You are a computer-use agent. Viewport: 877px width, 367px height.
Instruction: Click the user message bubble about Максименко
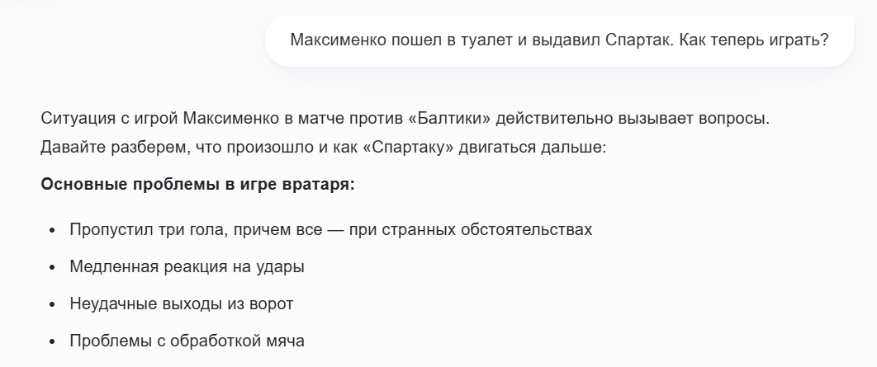[559, 40]
